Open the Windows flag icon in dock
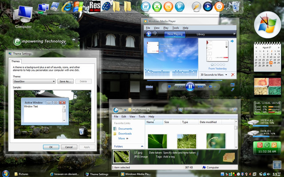 click(x=78, y=7)
